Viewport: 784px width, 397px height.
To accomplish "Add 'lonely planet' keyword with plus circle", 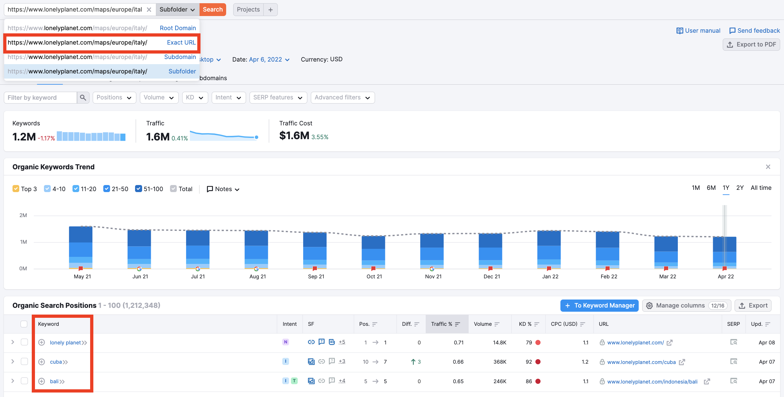I will (42, 342).
